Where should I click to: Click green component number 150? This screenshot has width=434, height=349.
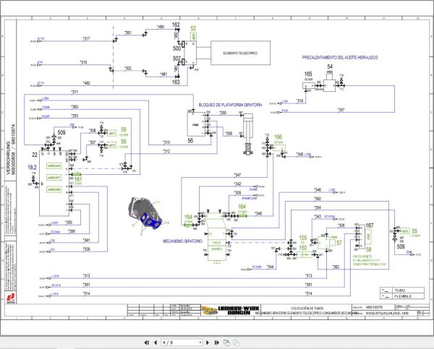(x=303, y=248)
